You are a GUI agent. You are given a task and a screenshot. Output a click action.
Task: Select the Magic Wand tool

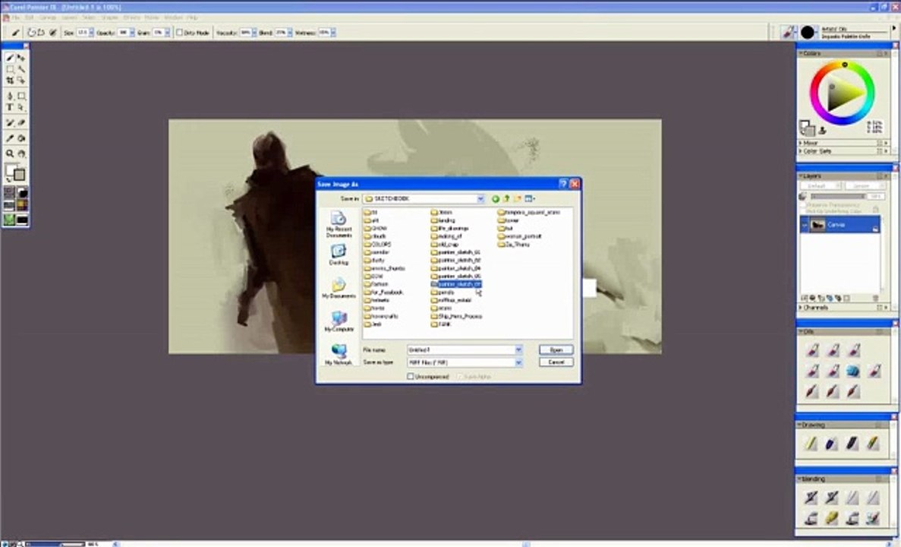tap(21, 69)
